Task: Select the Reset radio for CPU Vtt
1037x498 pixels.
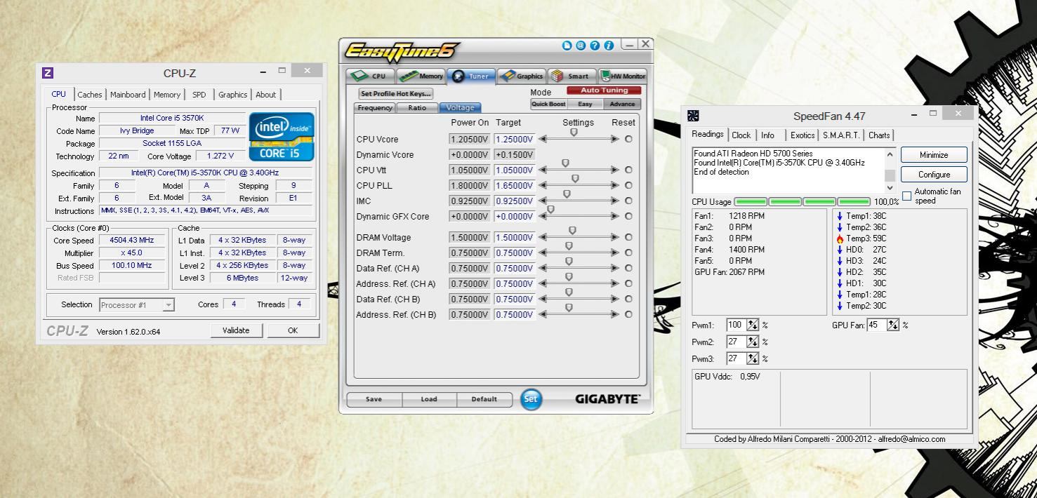Action: (628, 170)
